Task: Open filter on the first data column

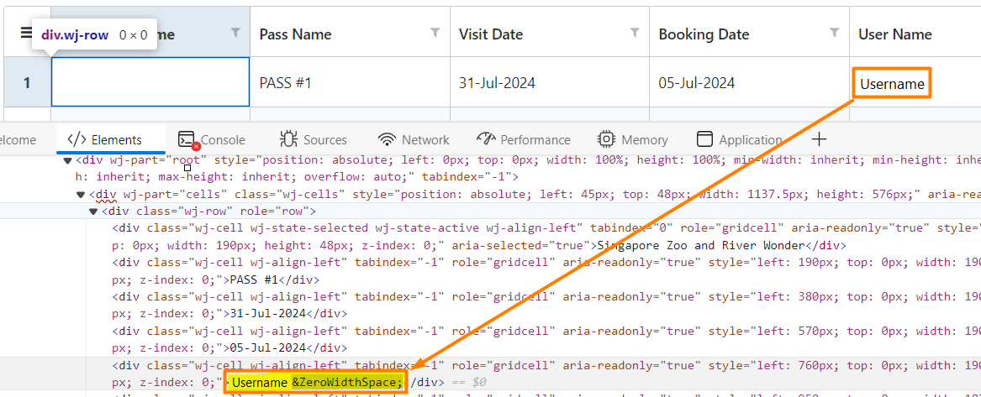Action: point(235,33)
